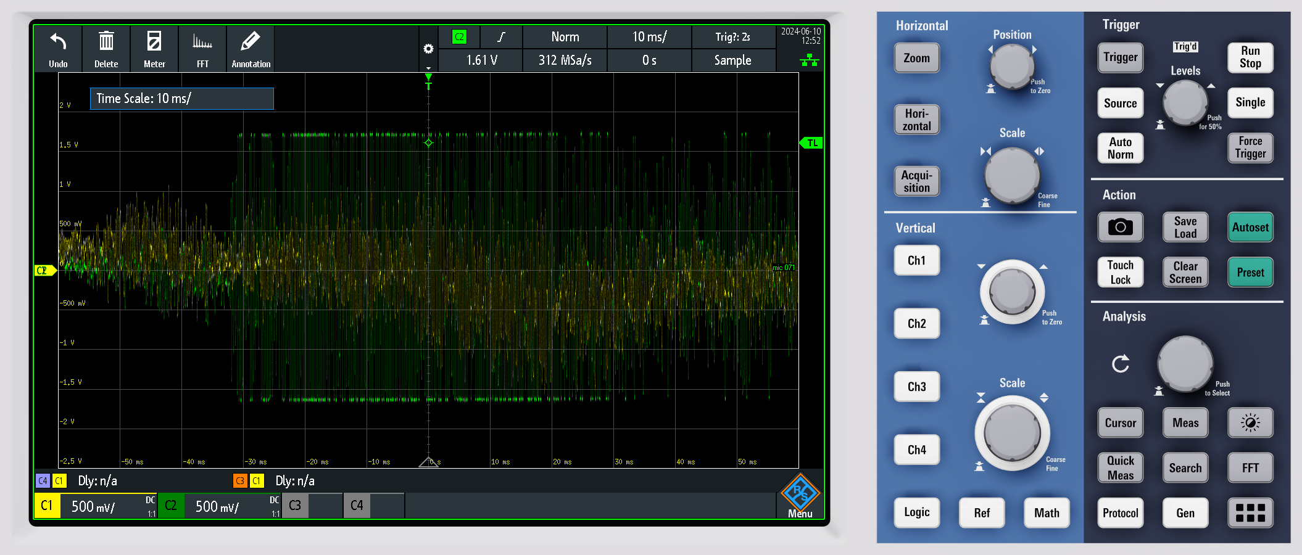Select the C3 channel tab
1302x555 pixels.
(x=295, y=506)
